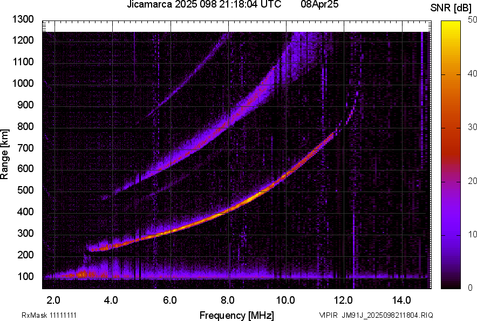The image size is (477, 321).
Task: Click the 300 range axis tick label
Action: pyautogui.click(x=25, y=234)
